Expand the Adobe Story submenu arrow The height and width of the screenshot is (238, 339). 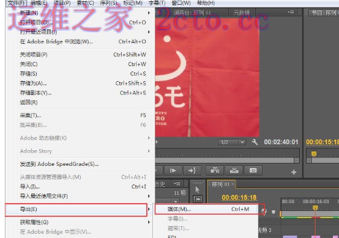(x=149, y=151)
